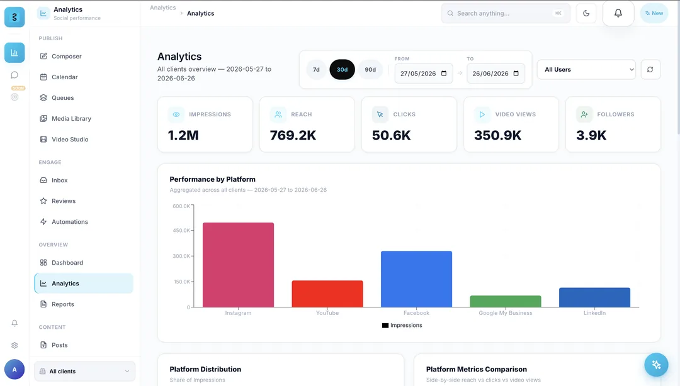Open Composer in the sidebar
This screenshot has width=680, height=386.
coord(84,56)
